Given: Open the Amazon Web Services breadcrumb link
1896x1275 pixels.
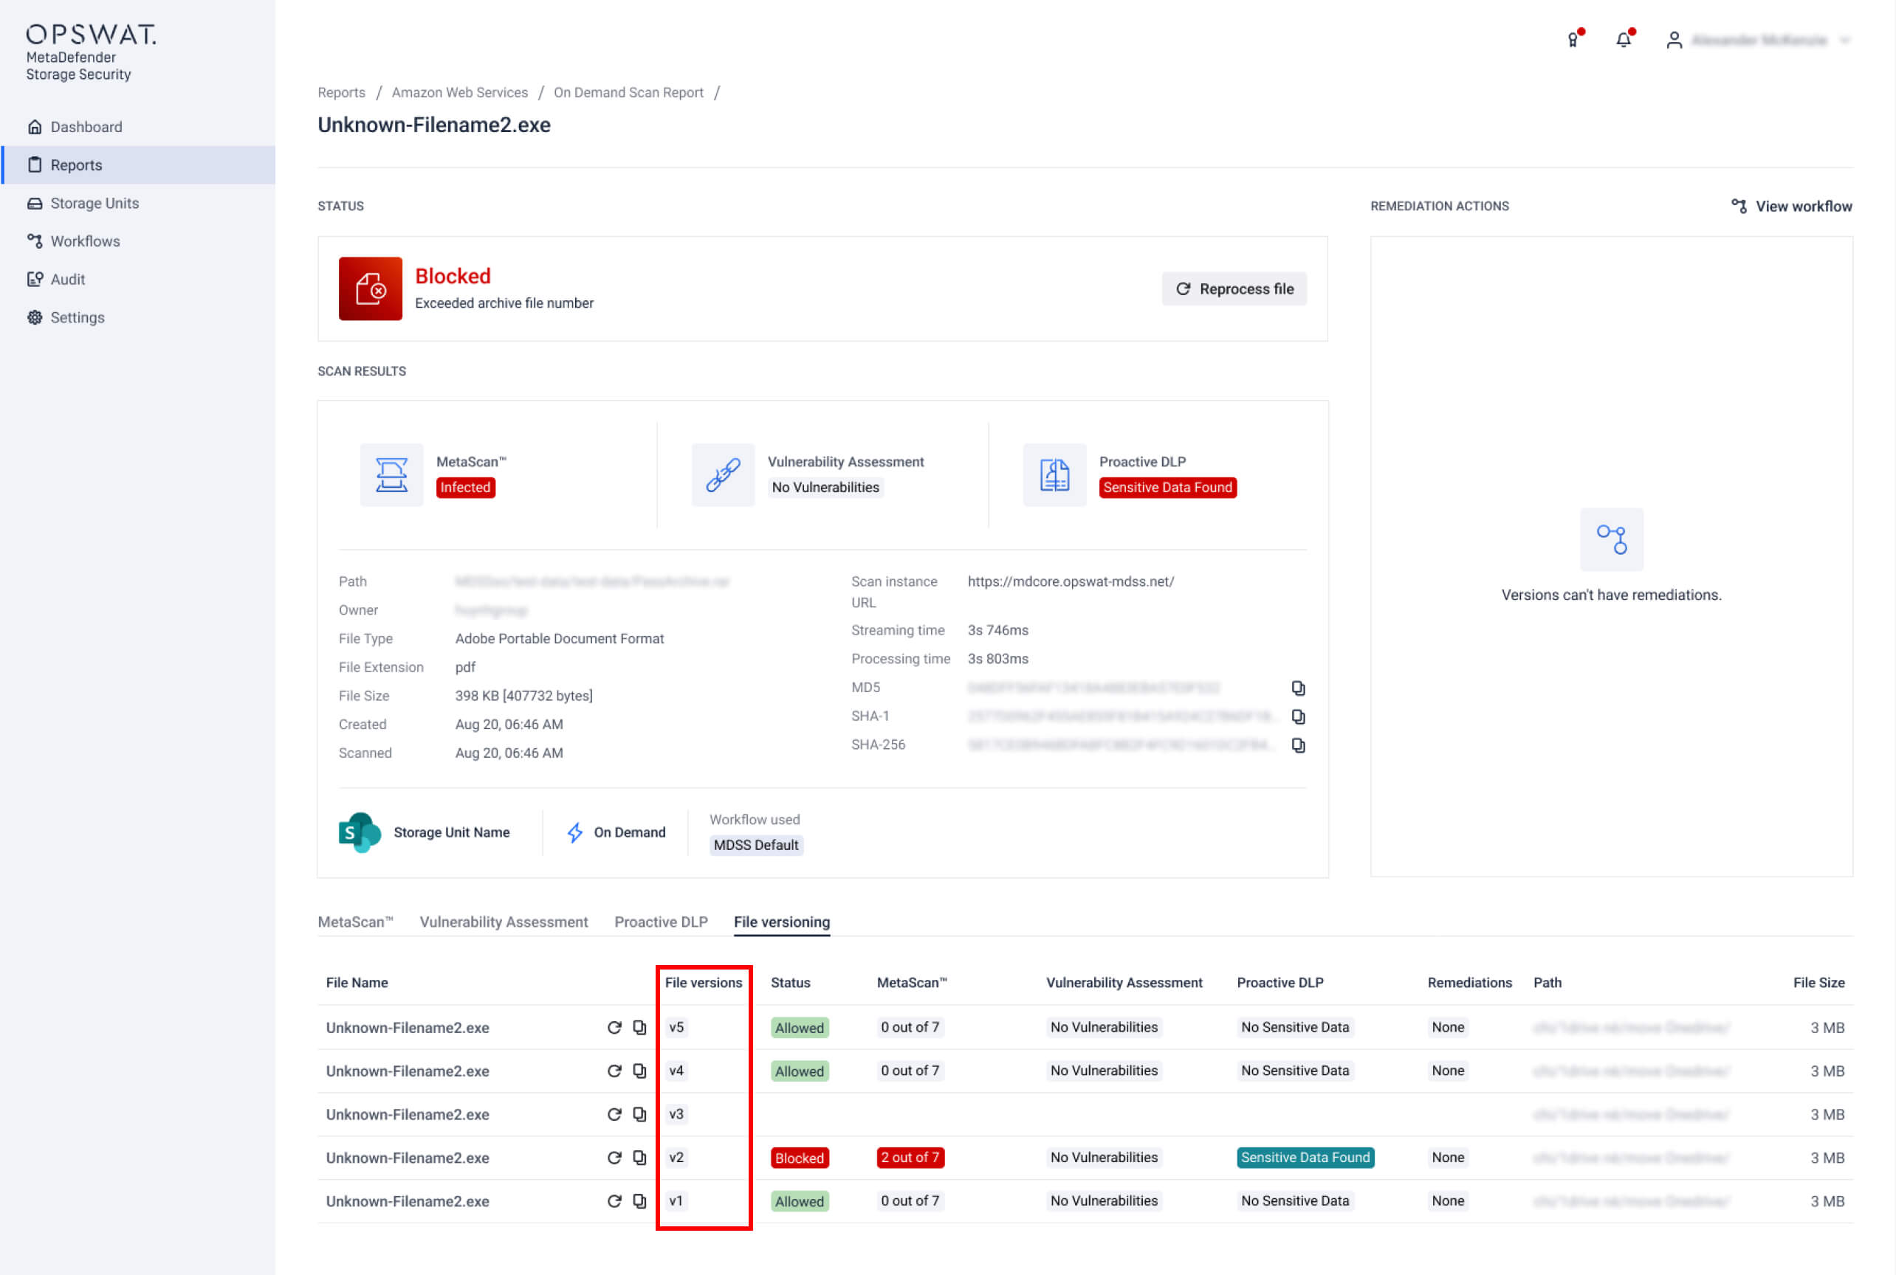Looking at the screenshot, I should 460,92.
